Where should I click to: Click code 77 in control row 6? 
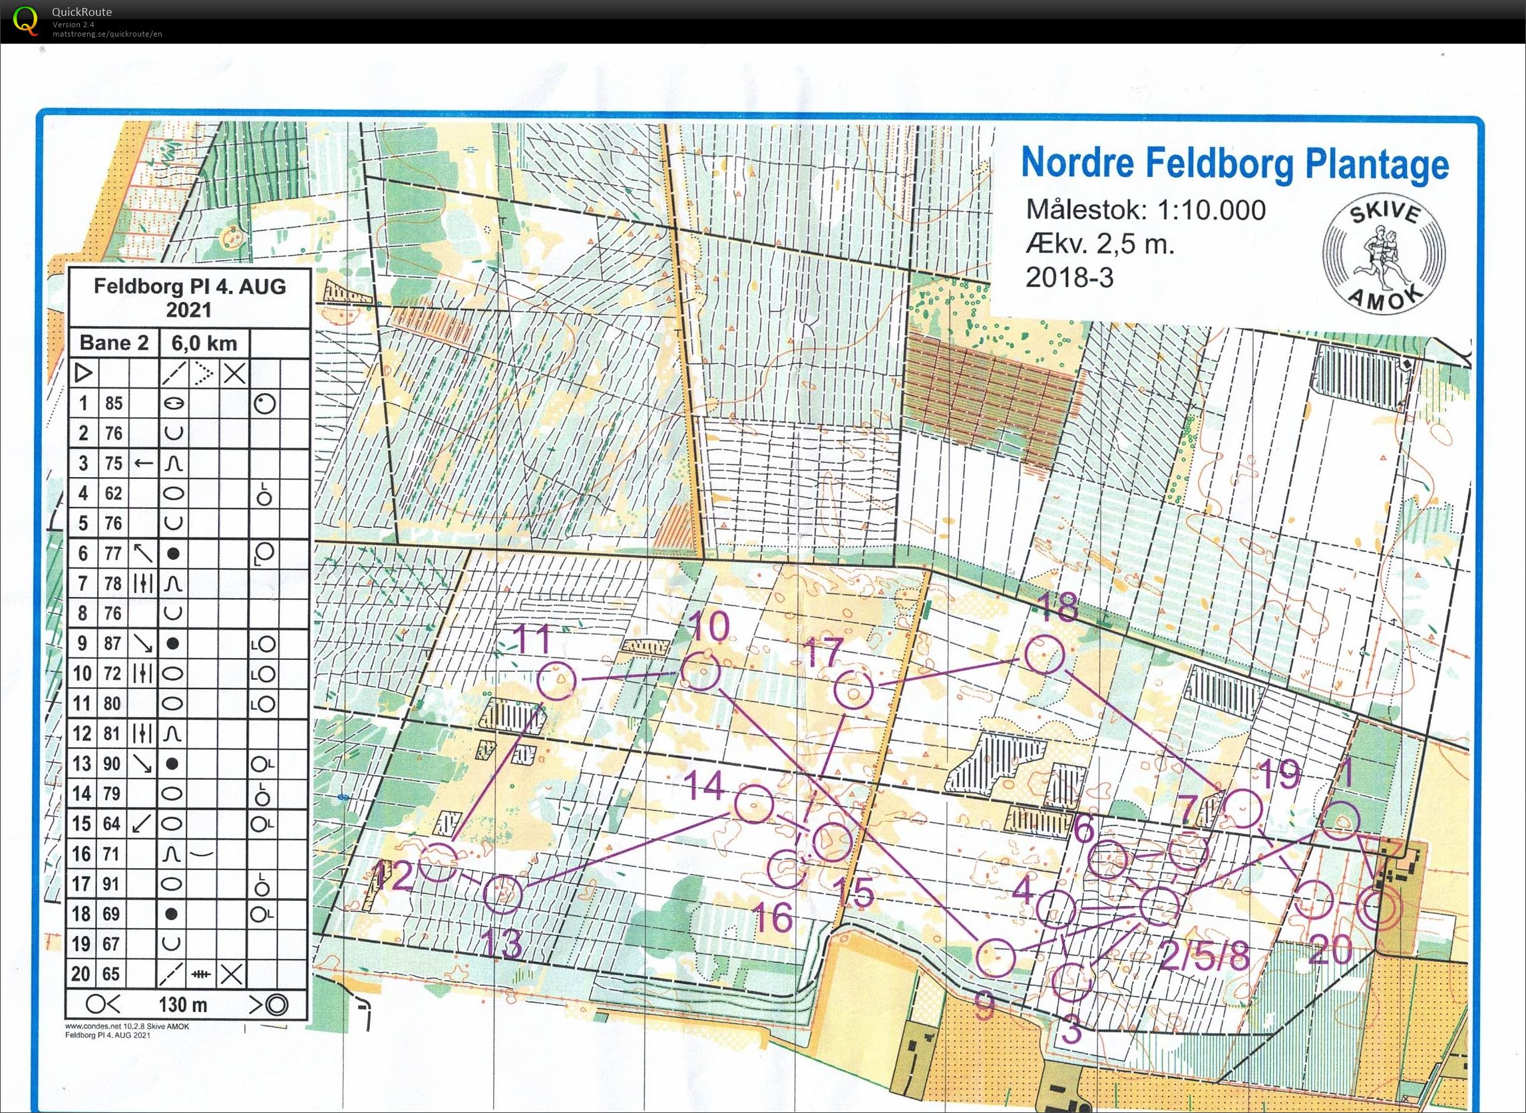pyautogui.click(x=114, y=553)
